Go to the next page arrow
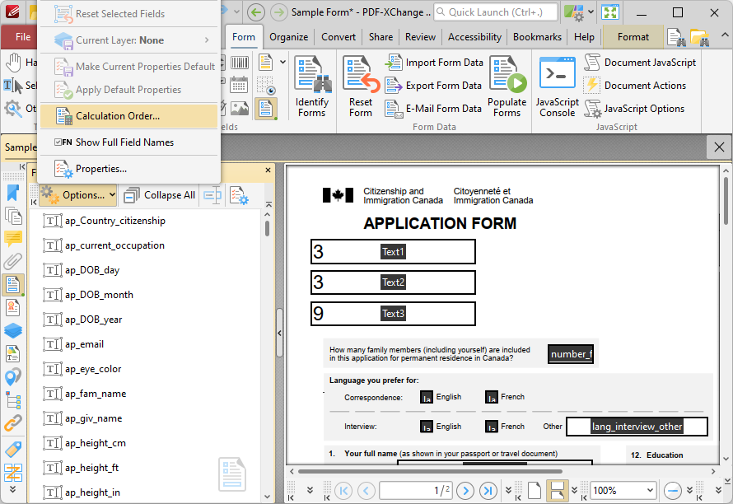Screen dimensions: 733x504 [465, 491]
